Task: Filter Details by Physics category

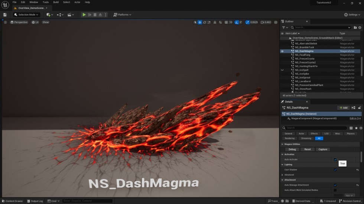Action: pyautogui.click(x=351, y=134)
